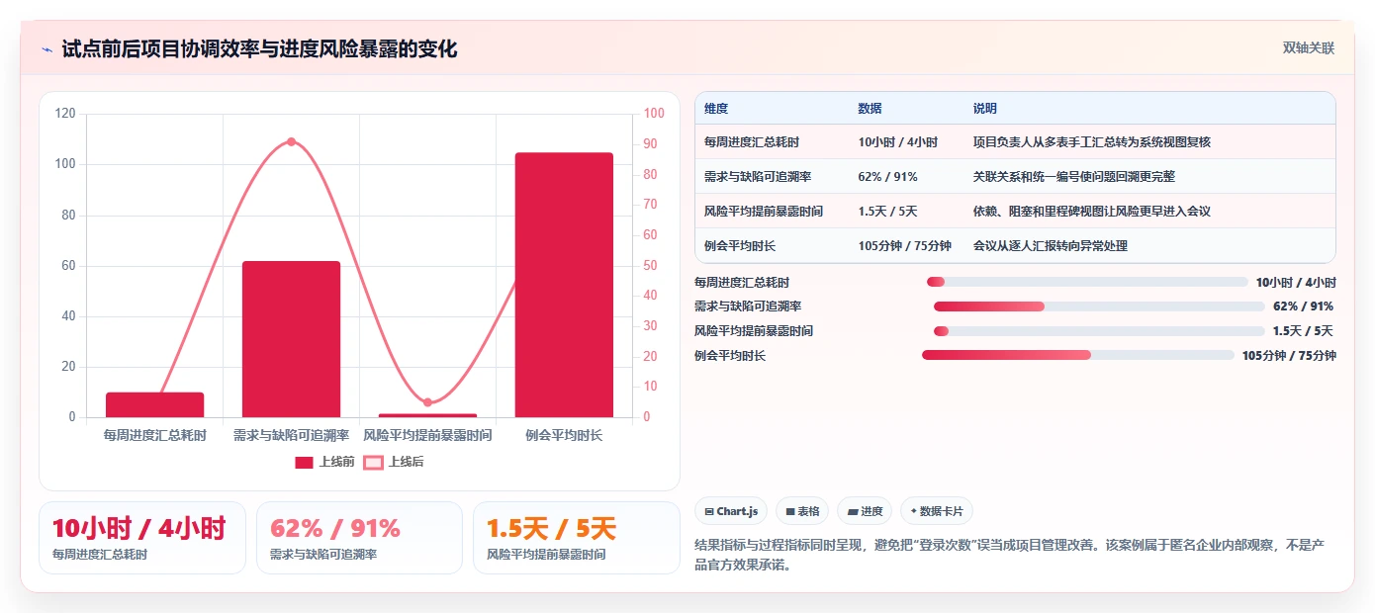Toggle the 上线后 legend swatch
Screen dimensions: 1375x613
[373, 462]
